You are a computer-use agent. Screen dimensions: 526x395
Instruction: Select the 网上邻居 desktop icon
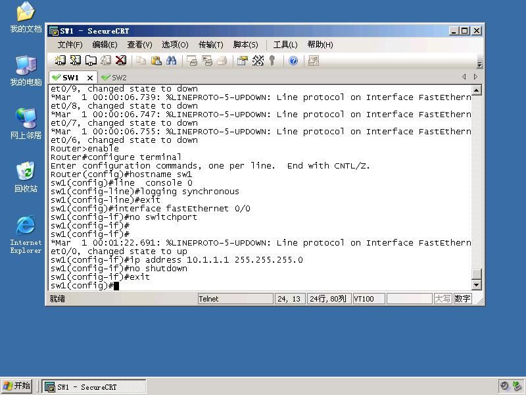point(26,124)
